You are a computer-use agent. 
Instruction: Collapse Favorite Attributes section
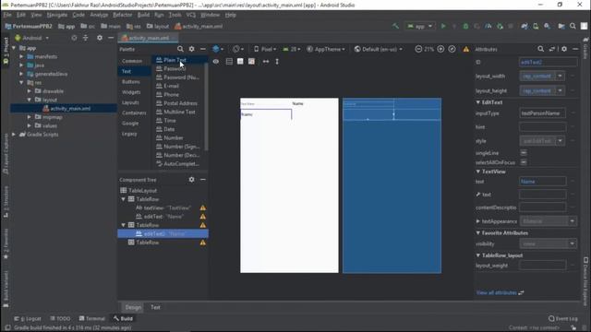(478, 233)
